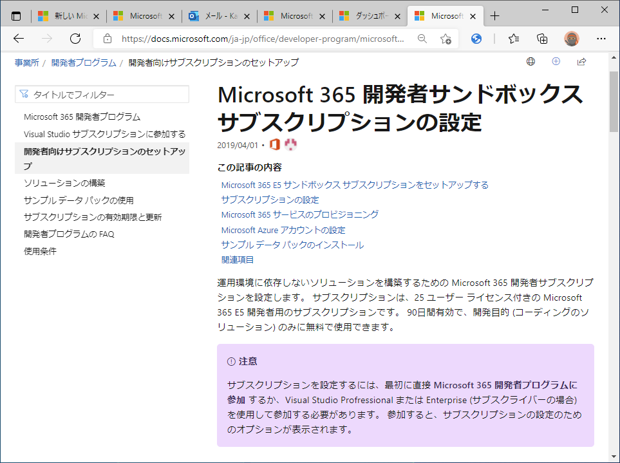Click the 2019/04/01 article date
Image resolution: width=620 pixels, height=463 pixels.
point(237,145)
